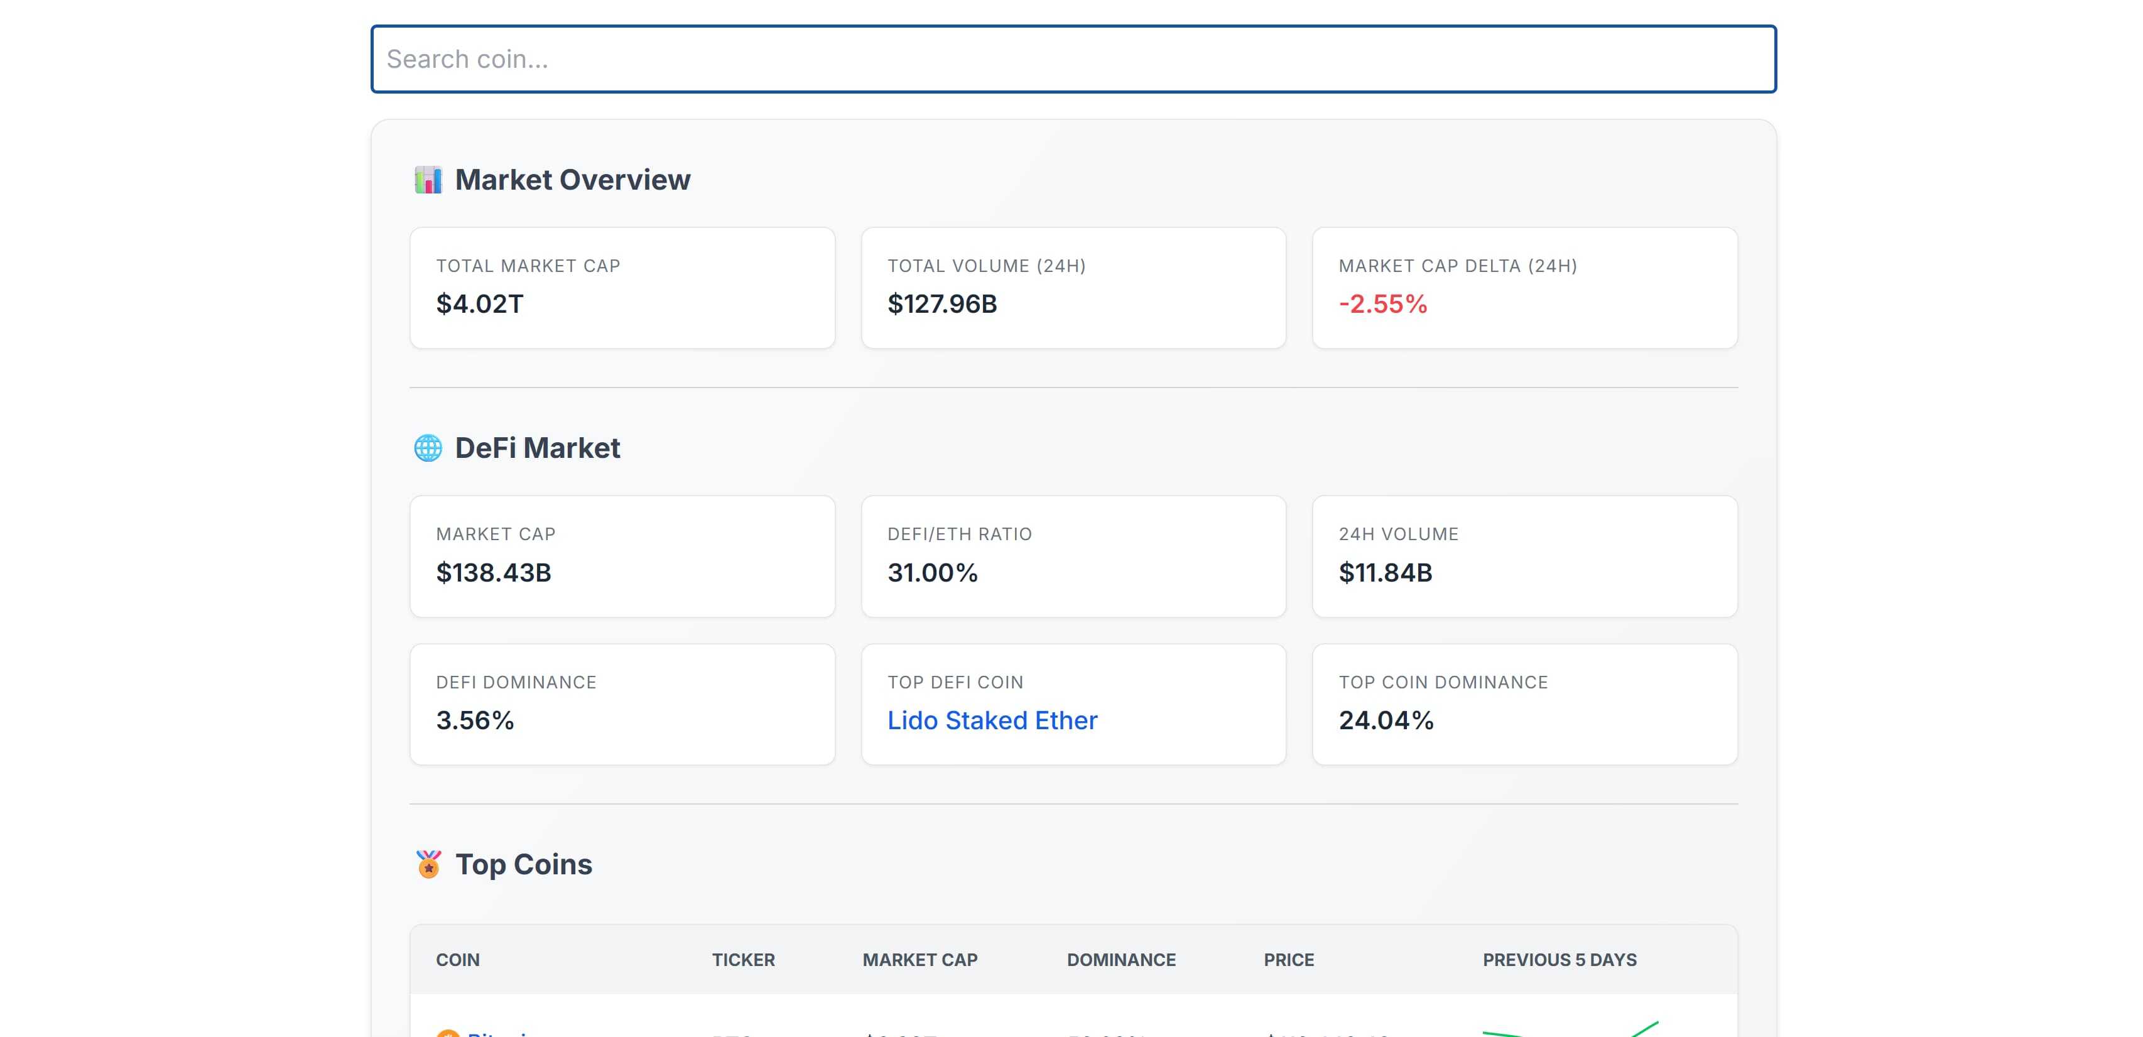Screen dimensions: 2143x1037
Task: Click the Total Market Cap card
Action: point(622,288)
